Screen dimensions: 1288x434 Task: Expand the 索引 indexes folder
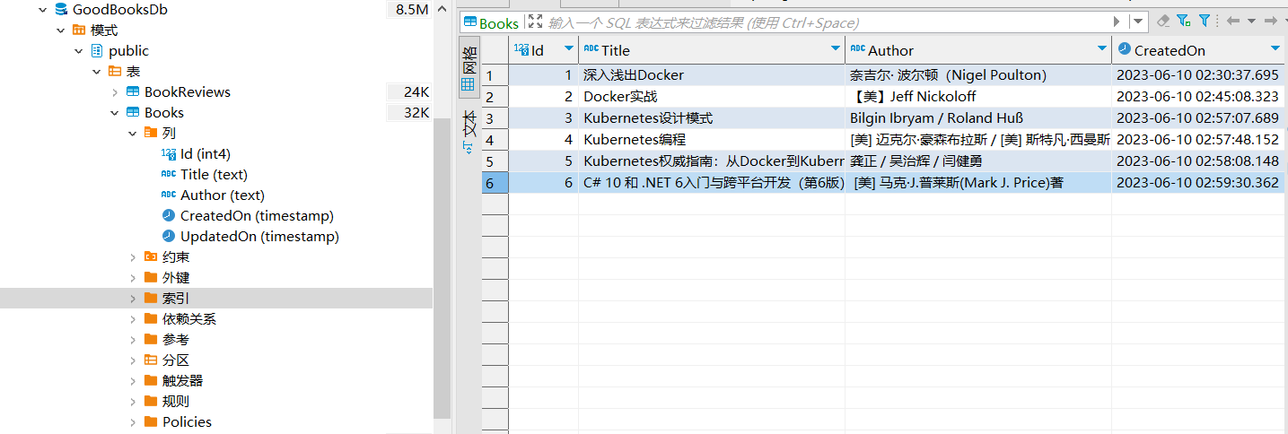(x=132, y=299)
